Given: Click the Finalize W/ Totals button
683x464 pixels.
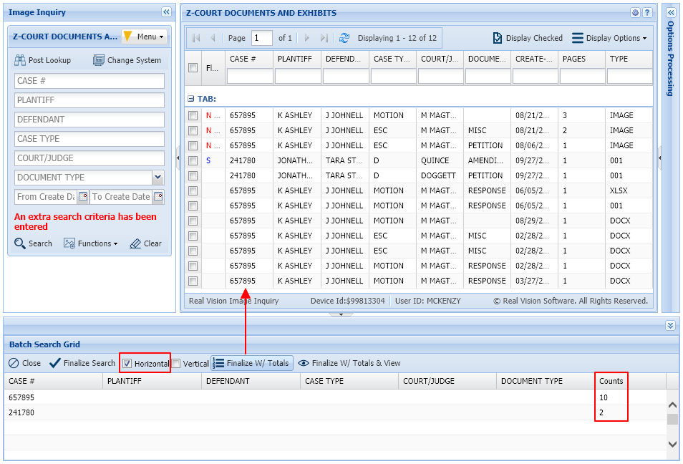Looking at the screenshot, I should click(251, 363).
